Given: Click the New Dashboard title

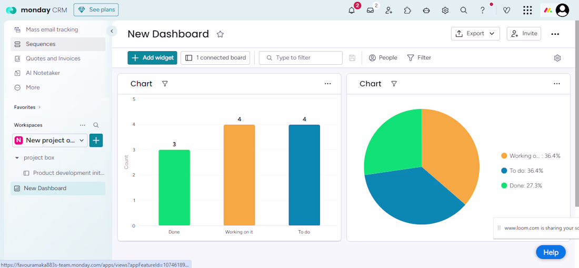Looking at the screenshot, I should click(168, 34).
